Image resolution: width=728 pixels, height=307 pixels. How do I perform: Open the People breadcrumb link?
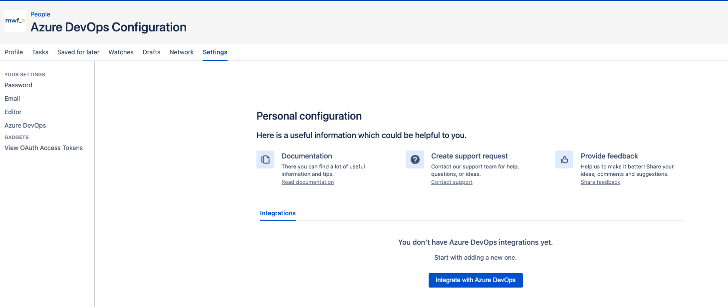click(40, 14)
